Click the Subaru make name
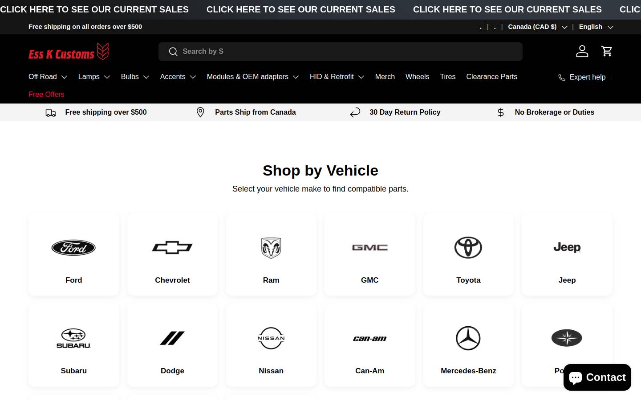The height and width of the screenshot is (400, 641). tap(73, 371)
